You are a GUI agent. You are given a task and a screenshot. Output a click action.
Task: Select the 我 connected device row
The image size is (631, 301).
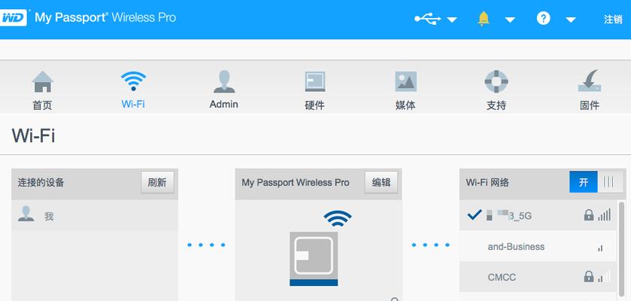[x=95, y=216]
